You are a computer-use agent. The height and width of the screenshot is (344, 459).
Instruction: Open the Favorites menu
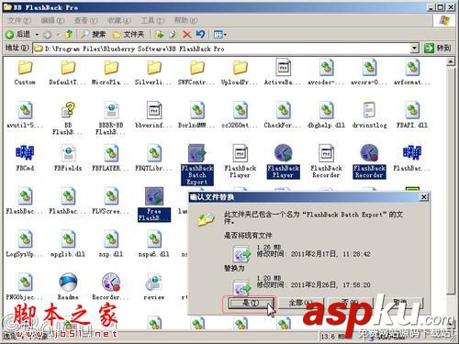pyautogui.click(x=119, y=20)
